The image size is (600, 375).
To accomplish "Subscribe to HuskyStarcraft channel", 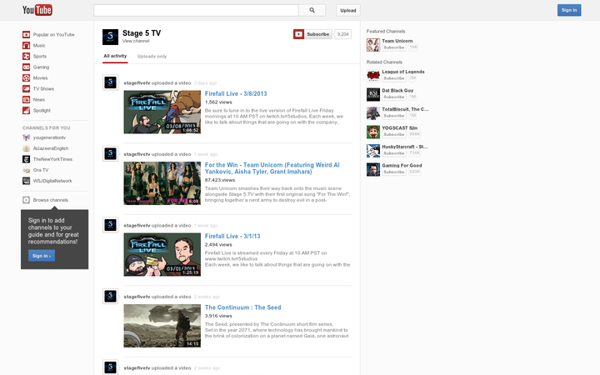I will 393,153.
